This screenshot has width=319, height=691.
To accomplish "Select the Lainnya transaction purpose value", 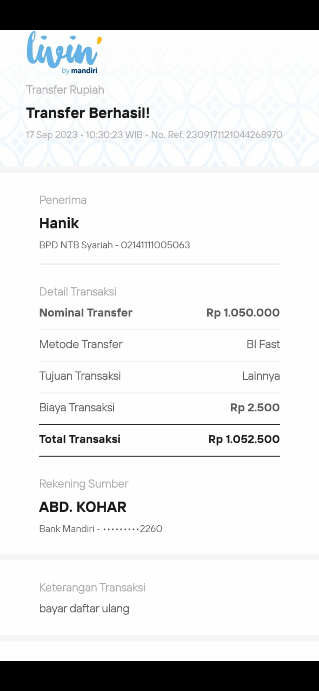I will pos(261,376).
